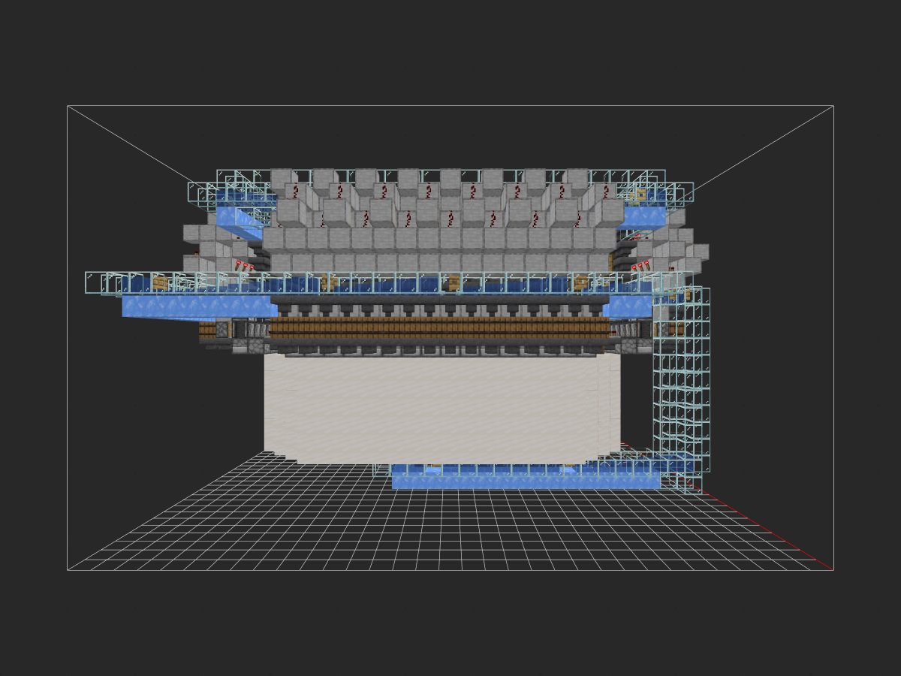Click the leftmost oak sign in water
Viewport: 901px width, 676px height.
(159, 282)
